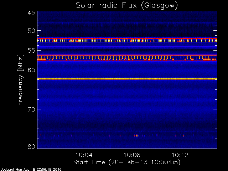
Task: Select the 80 frequency tick label
Action: 31,146
